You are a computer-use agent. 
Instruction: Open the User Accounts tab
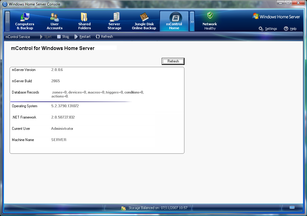pos(55,21)
